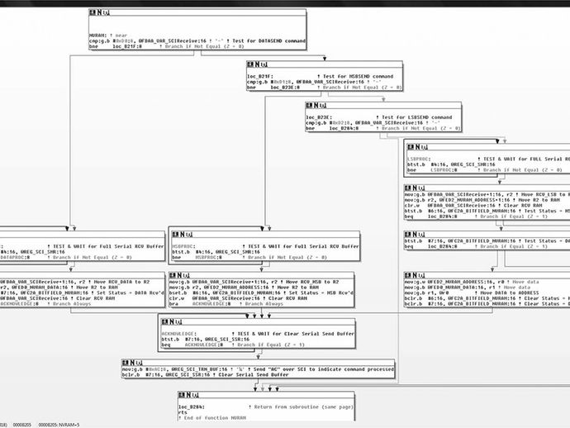This screenshot has width=570, height=428.
Task: Click the N icon on loc_823E block
Action: coord(316,106)
